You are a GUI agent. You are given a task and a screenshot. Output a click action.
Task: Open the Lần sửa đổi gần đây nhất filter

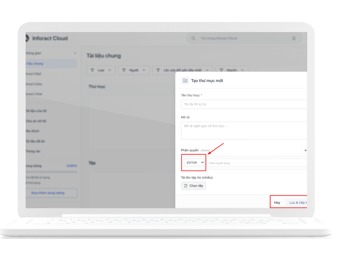pos(183,70)
